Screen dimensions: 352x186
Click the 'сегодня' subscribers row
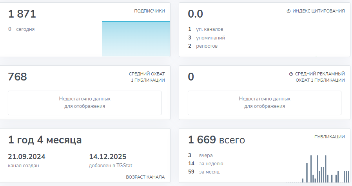click(x=21, y=29)
